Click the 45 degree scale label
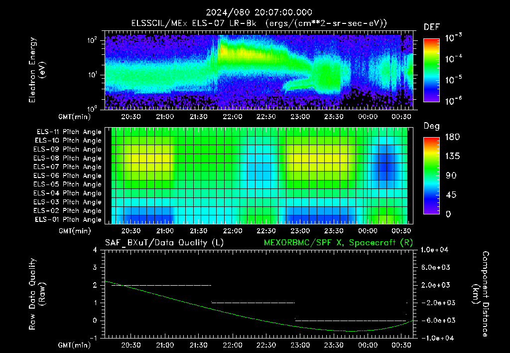Image resolution: width=510 pixels, height=353 pixels. click(x=450, y=195)
